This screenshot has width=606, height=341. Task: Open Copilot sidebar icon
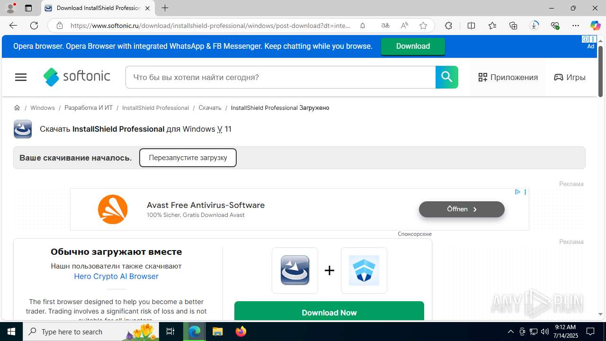point(595,26)
